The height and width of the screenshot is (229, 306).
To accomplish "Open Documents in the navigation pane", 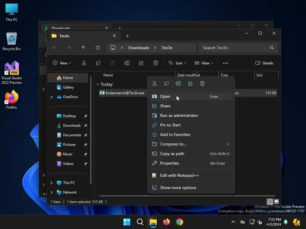I will (x=68, y=135).
